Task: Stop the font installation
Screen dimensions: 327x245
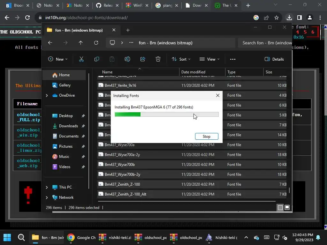Action: coord(207,137)
